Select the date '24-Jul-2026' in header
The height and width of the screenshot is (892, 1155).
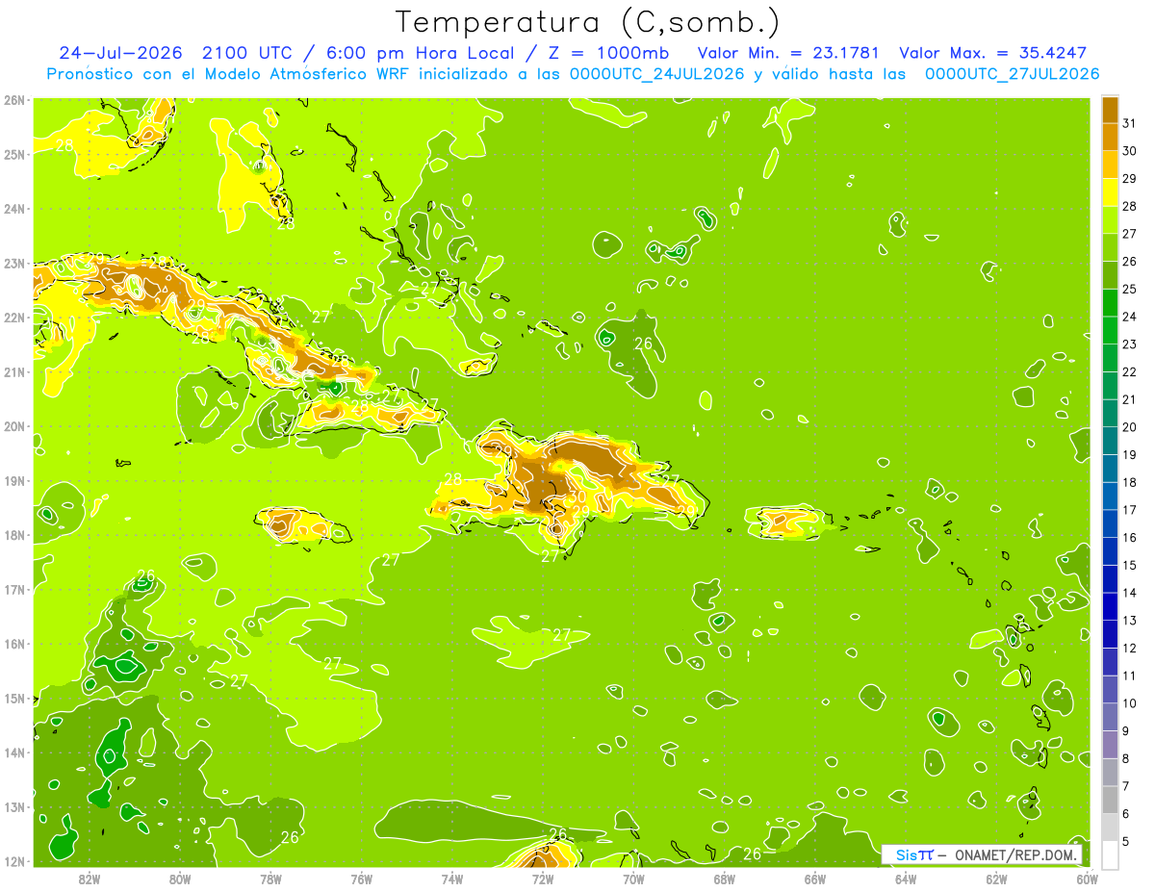(x=122, y=53)
